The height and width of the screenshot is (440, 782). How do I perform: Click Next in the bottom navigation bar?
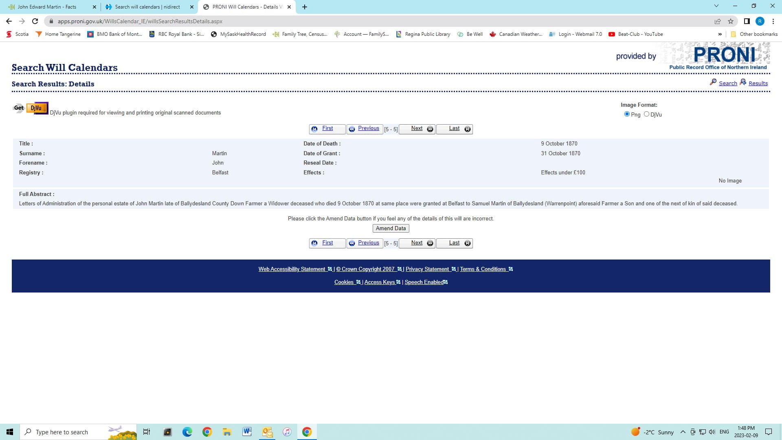pyautogui.click(x=417, y=243)
